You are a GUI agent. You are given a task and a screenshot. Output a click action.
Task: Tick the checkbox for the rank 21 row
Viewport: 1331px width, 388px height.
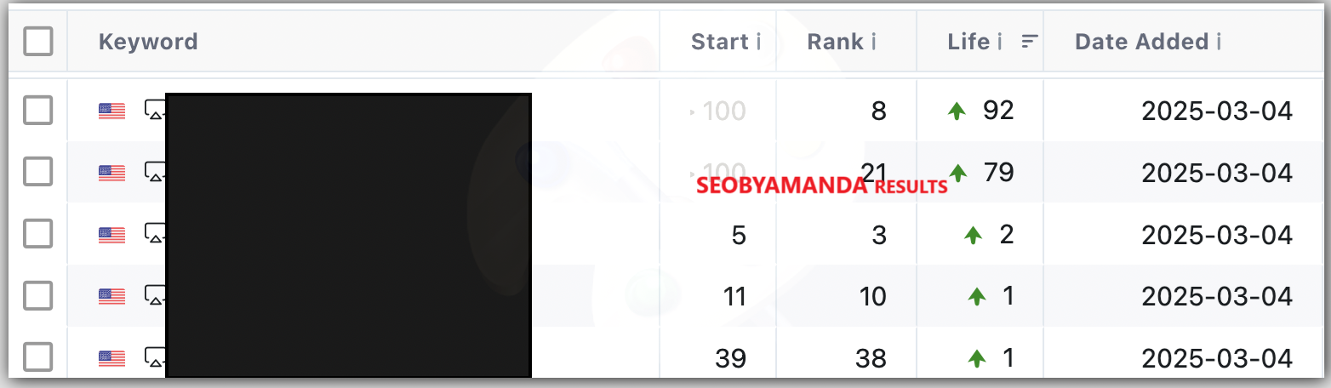pos(38,173)
